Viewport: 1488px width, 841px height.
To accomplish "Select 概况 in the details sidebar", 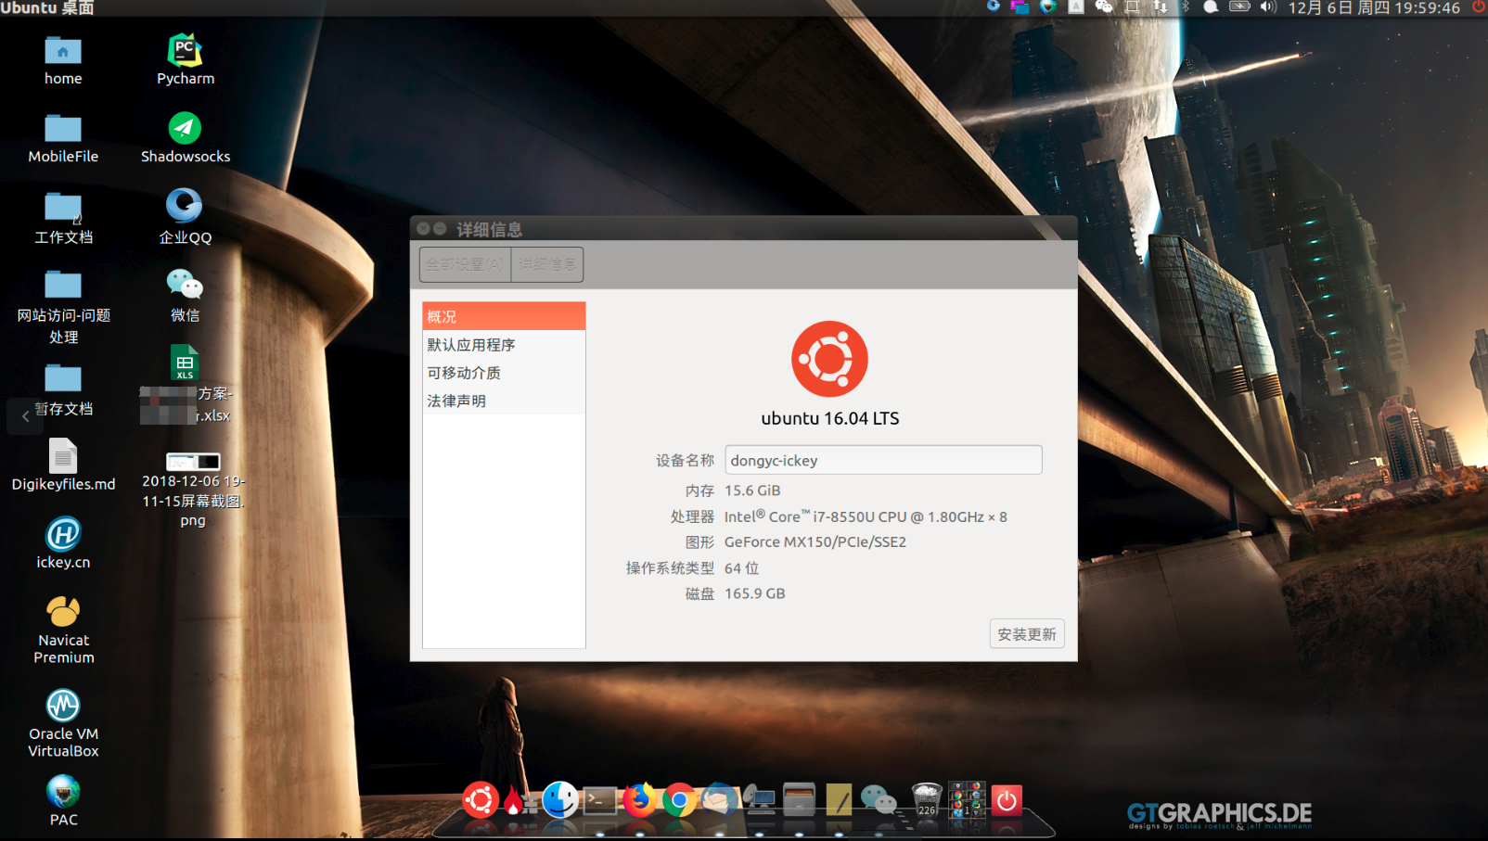I will tap(504, 316).
